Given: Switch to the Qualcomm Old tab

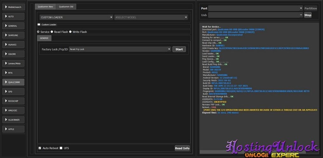Looking at the screenshot, I should [66, 7].
